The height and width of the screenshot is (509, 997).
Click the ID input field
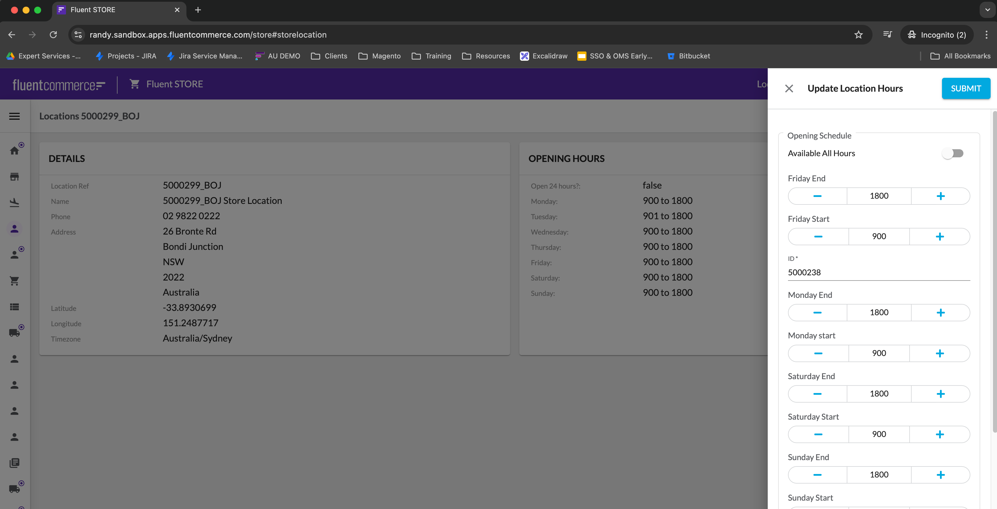[x=879, y=272]
